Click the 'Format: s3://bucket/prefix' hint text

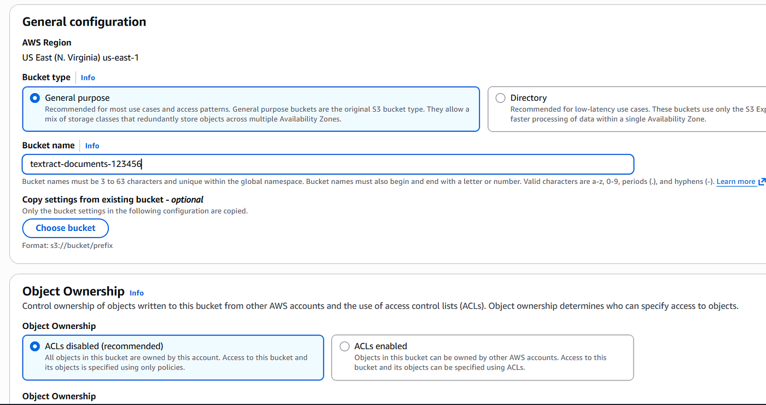[67, 246]
